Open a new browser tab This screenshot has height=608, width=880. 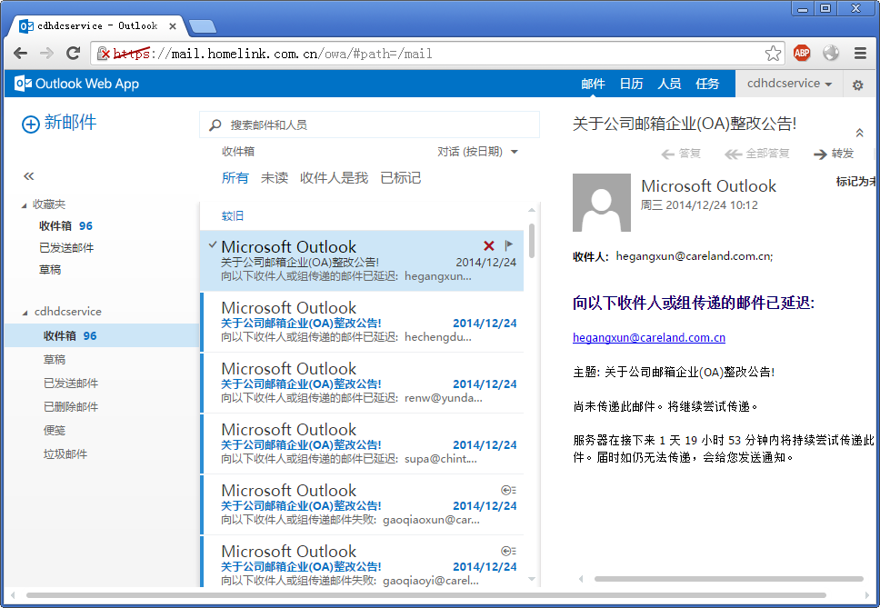pos(202,25)
